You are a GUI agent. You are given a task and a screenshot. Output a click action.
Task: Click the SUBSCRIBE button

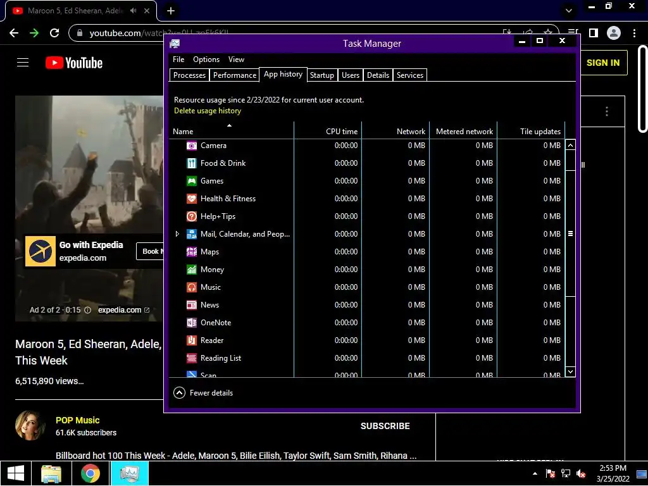coord(385,426)
